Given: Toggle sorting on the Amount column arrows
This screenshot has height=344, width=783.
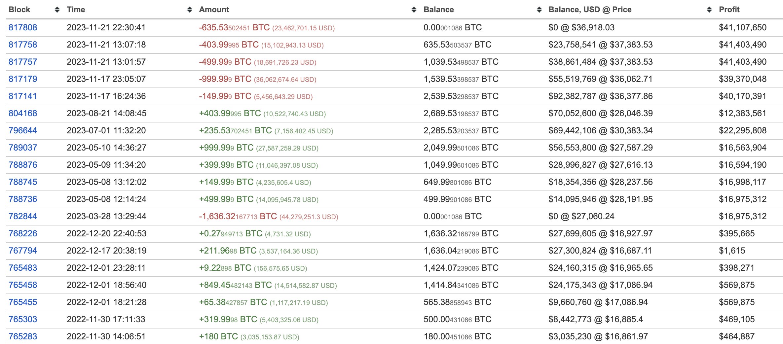Looking at the screenshot, I should pos(414,10).
